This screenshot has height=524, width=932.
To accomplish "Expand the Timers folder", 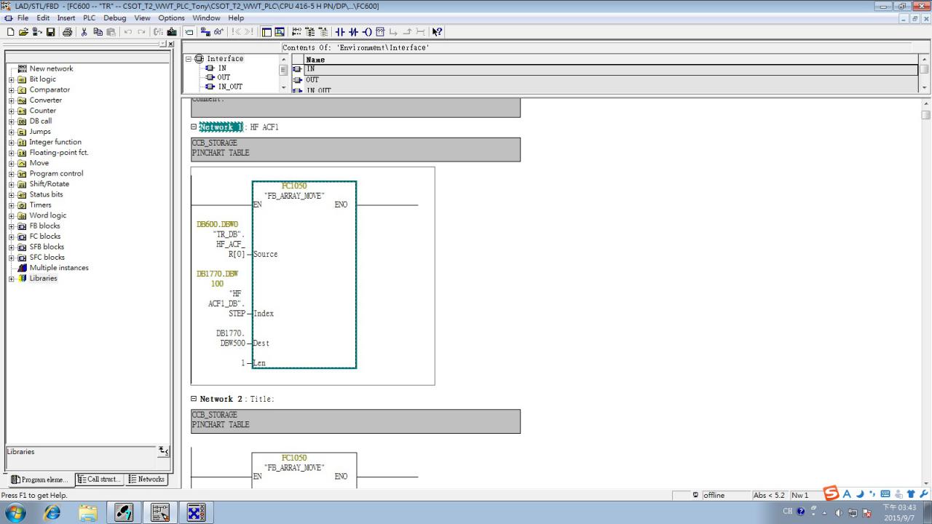I will click(11, 205).
